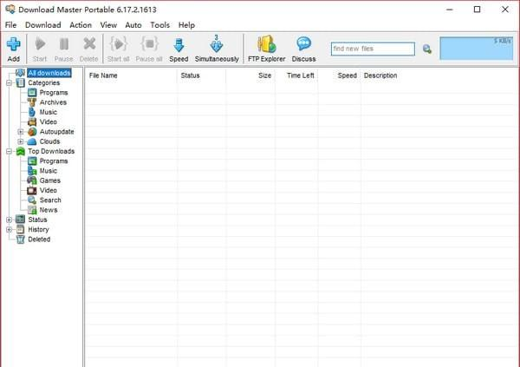The image size is (520, 367).
Task: Click the Pause toolbar button
Action: (x=63, y=49)
